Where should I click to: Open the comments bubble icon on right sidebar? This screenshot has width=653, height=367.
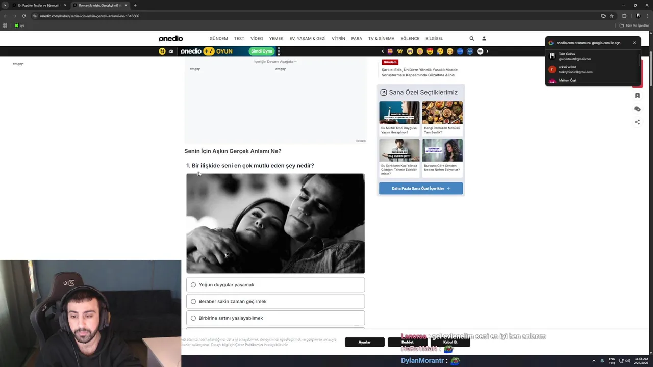point(637,109)
